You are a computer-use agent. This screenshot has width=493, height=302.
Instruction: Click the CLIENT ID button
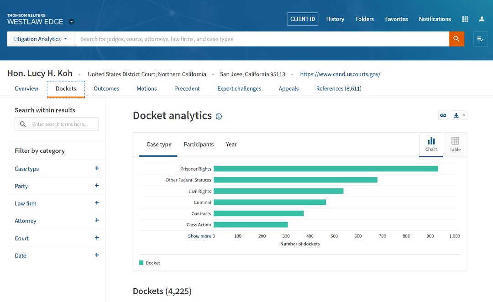click(x=302, y=19)
